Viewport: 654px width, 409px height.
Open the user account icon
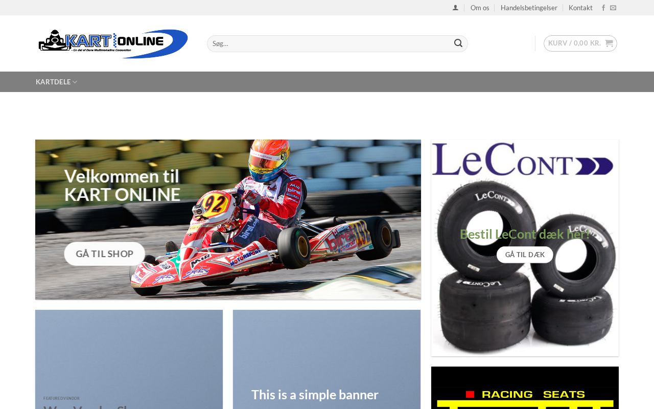pos(455,8)
